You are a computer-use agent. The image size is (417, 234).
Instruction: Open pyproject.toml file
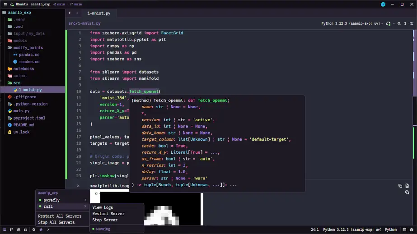[33, 118]
